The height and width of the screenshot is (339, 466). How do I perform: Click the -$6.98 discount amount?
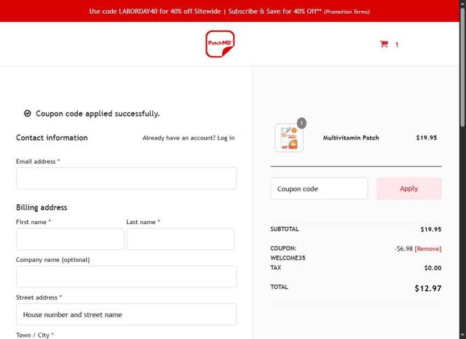click(403, 249)
